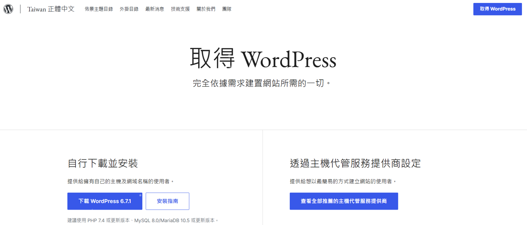Screen dimensions: 527x225
Task: Open the 安裝指南 button
Action: [x=167, y=201]
